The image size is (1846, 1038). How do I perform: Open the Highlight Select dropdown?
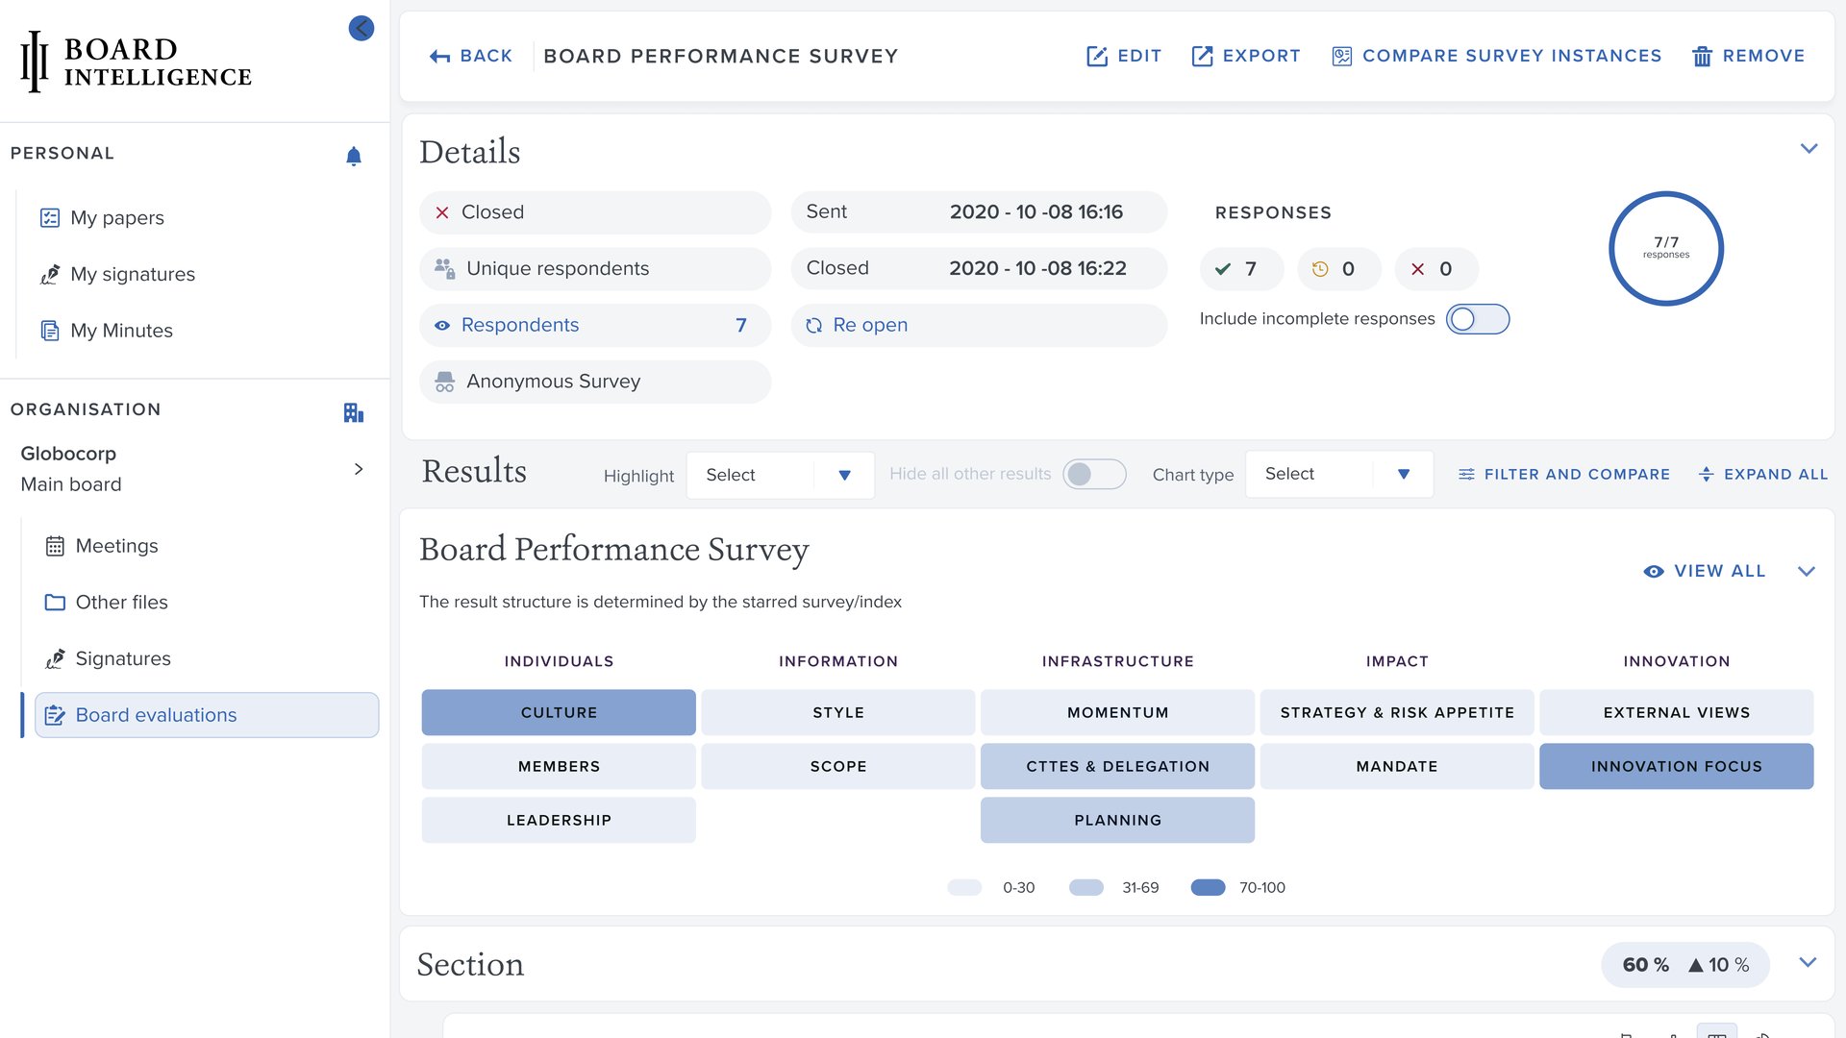[780, 475]
